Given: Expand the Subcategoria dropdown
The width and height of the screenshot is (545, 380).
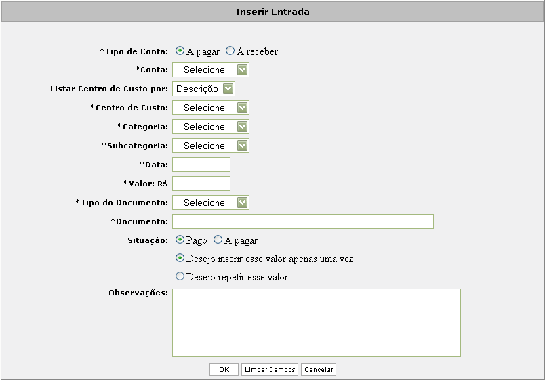Looking at the screenshot, I should point(211,146).
